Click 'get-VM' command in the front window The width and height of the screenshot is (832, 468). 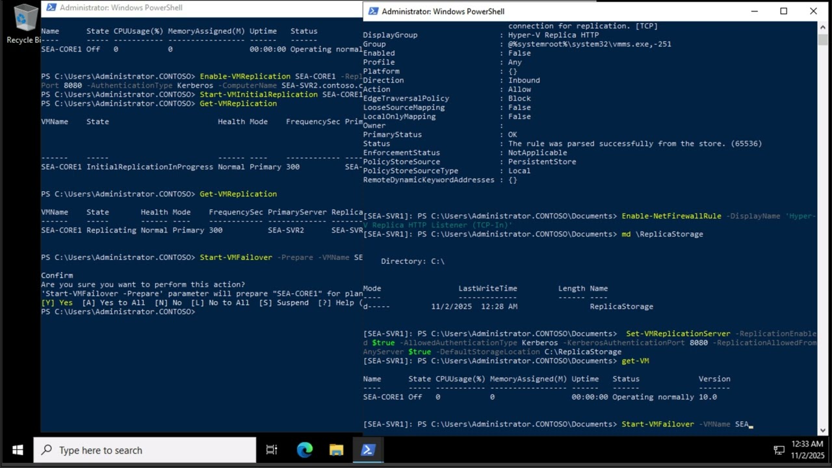point(636,361)
